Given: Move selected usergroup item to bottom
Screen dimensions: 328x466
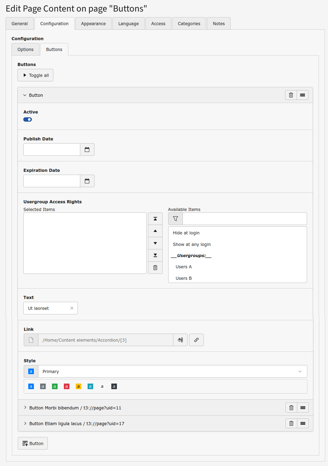Looking at the screenshot, I should tap(155, 255).
